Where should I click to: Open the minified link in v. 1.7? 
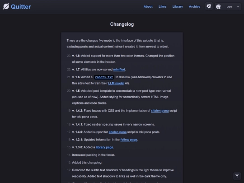pos(119,70)
